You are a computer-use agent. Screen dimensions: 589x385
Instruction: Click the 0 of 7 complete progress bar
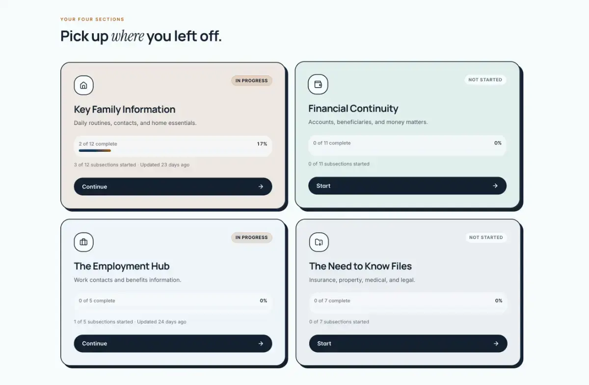(408, 303)
